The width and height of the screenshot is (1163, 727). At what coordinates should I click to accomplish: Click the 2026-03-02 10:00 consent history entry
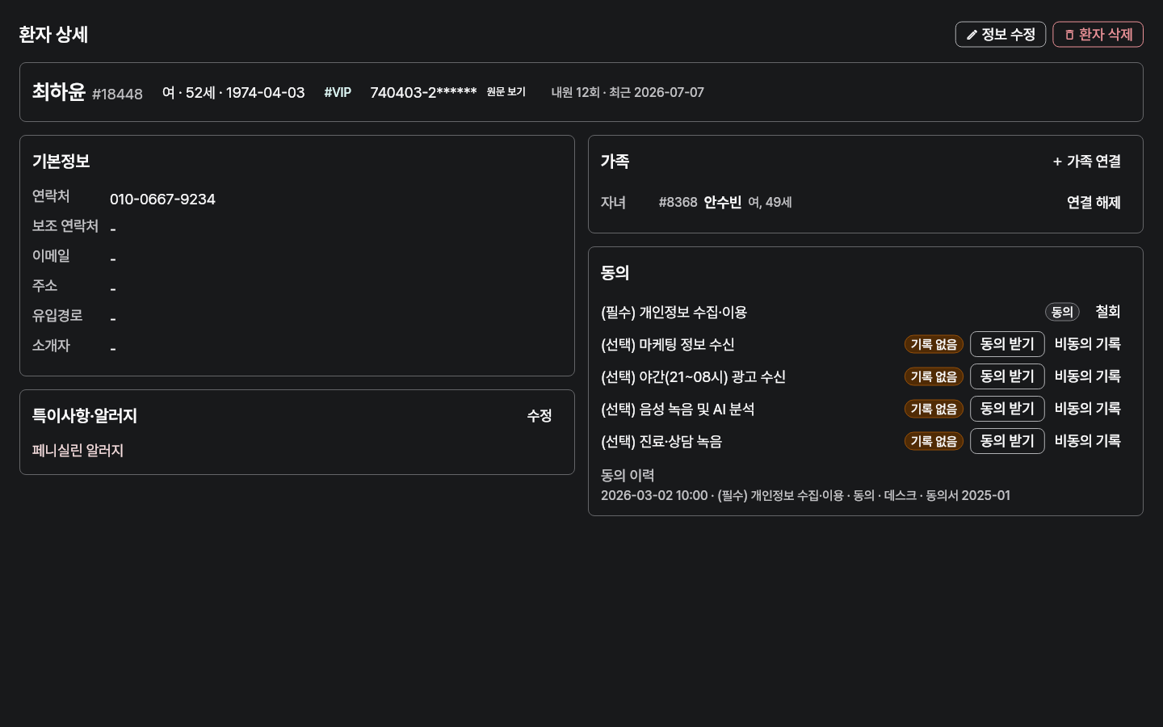tap(805, 495)
